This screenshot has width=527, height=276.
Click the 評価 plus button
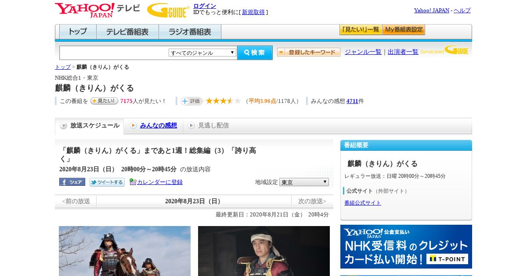coord(191,101)
